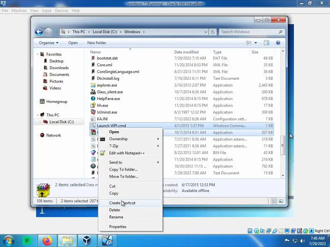The width and height of the screenshot is (330, 247).
Task: Click the Ownership command prompt icon
Action: (x=102, y=139)
